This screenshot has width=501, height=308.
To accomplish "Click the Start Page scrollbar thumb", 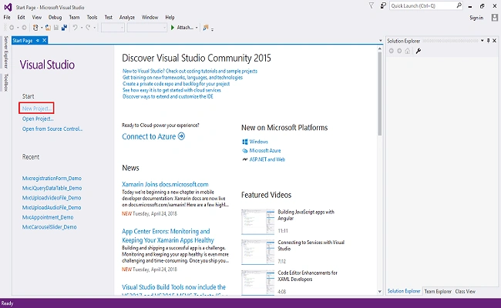I will 379,93.
